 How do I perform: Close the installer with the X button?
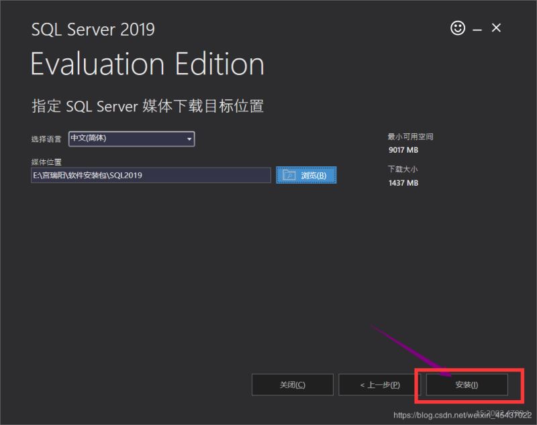[x=495, y=28]
